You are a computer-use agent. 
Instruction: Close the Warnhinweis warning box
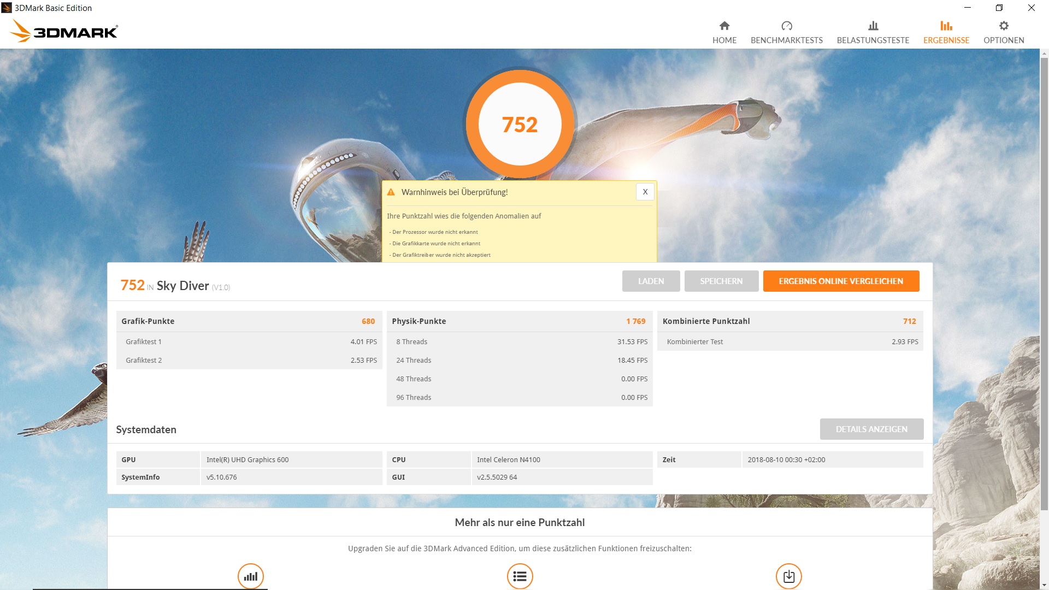coord(645,192)
